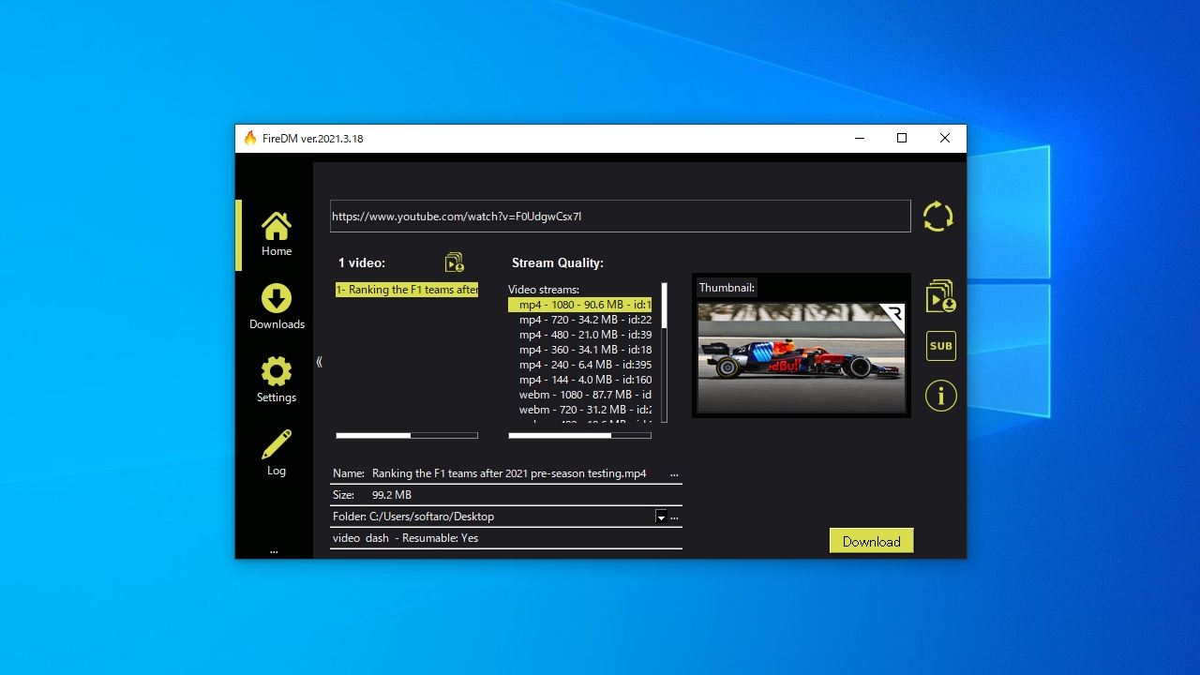The width and height of the screenshot is (1200, 675).
Task: Select webm - 720 - 31.2 MB stream
Action: (579, 410)
